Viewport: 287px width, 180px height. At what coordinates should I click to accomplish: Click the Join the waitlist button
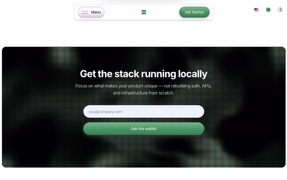[x=144, y=129]
